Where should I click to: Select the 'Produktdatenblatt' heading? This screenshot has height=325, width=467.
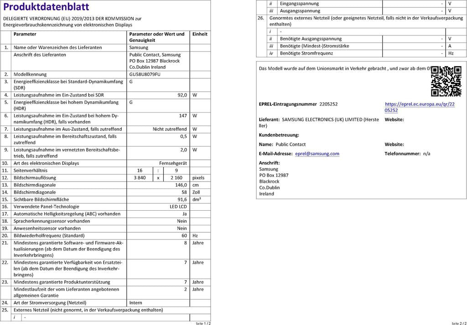point(46,6)
